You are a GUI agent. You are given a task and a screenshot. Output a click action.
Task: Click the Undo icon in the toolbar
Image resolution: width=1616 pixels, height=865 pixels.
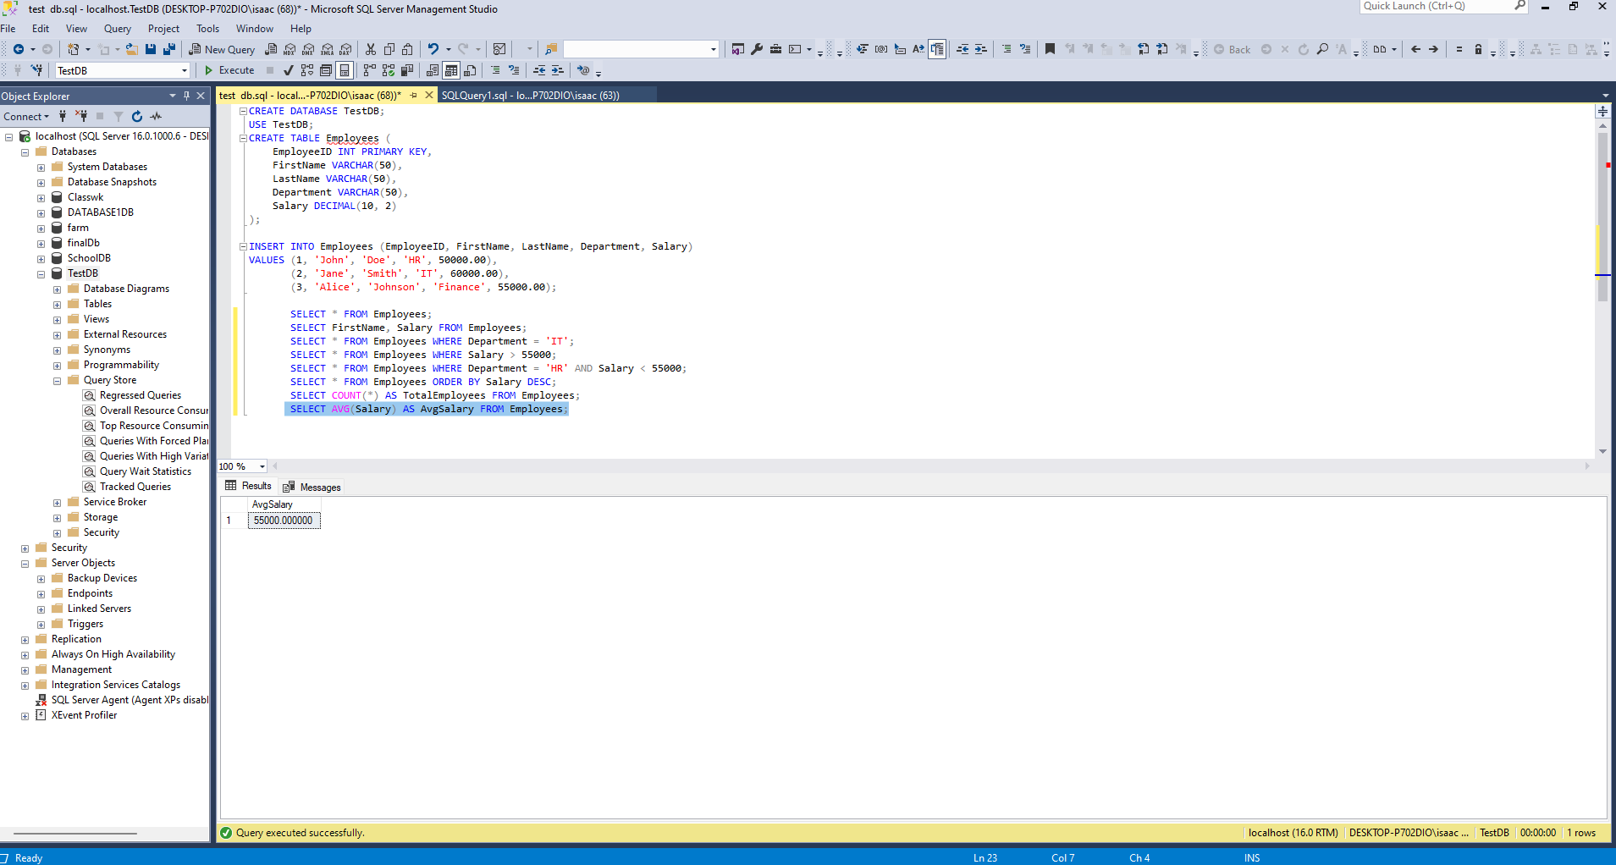click(x=434, y=49)
